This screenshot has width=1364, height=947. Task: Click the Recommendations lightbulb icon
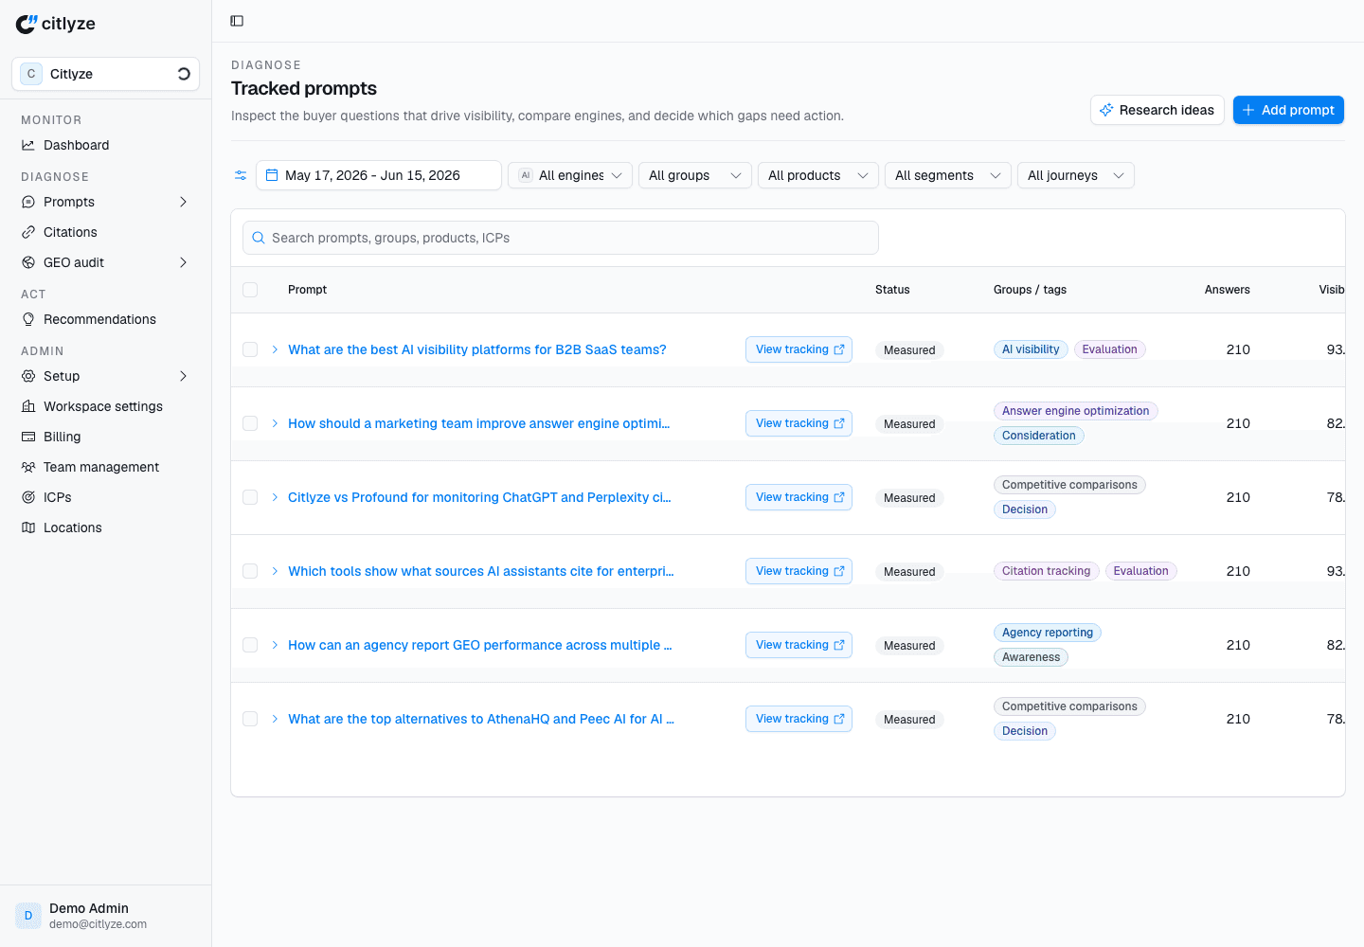point(28,319)
